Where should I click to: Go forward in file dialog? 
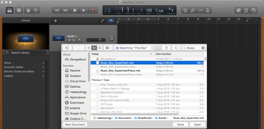[x=82, y=48]
